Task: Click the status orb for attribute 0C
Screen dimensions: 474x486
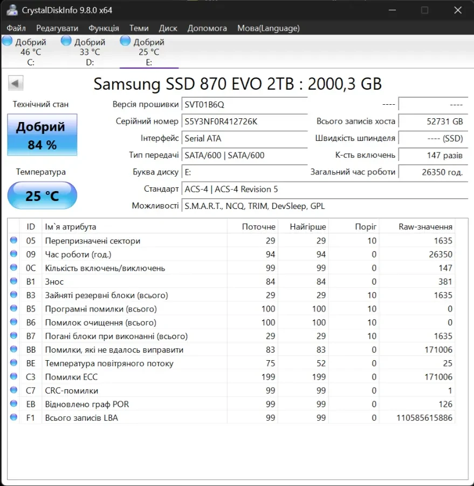Action: coord(13,267)
